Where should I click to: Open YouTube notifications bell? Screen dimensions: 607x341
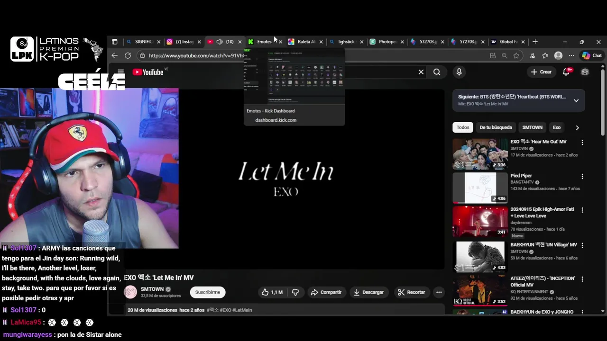coord(566,72)
